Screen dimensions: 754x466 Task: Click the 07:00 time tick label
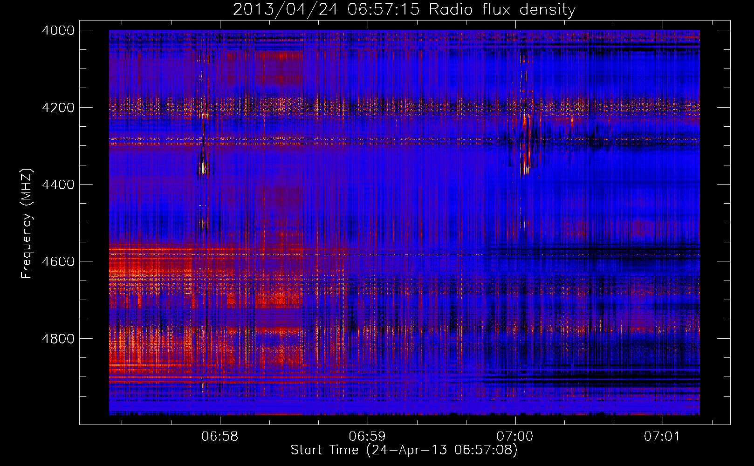514,437
